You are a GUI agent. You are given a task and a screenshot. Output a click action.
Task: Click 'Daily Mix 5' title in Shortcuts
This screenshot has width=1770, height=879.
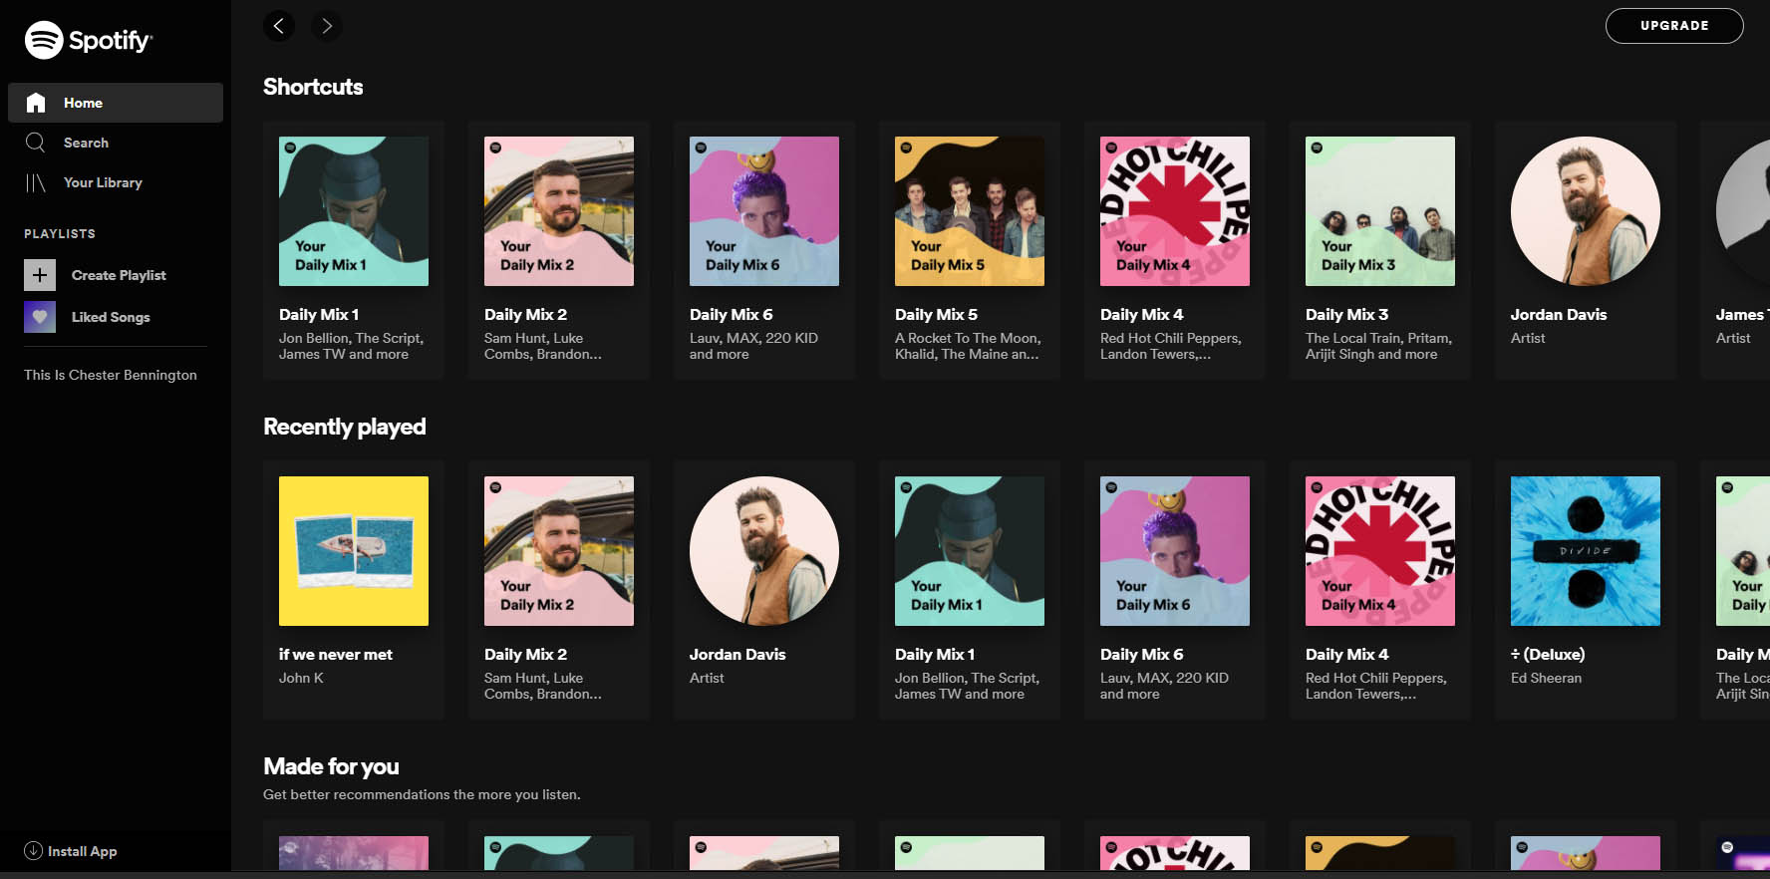coord(936,314)
